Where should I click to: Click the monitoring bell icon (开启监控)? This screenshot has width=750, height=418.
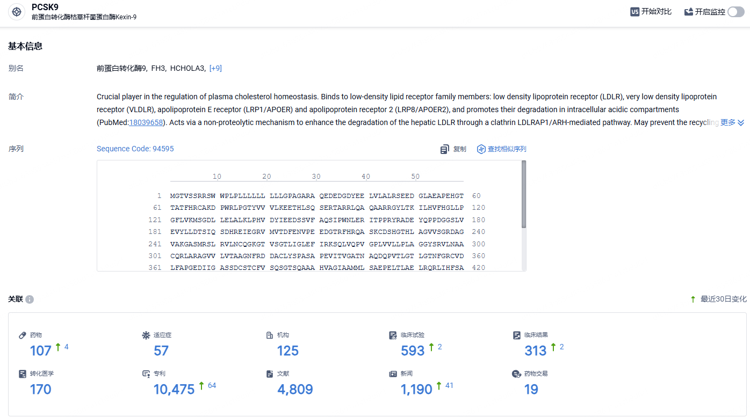(689, 12)
